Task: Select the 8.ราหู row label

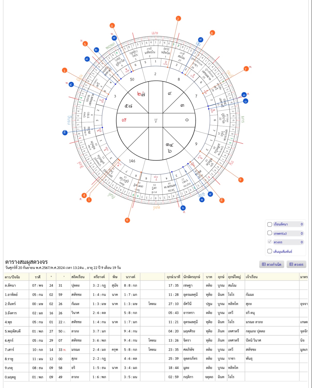Action: [x=9, y=359]
